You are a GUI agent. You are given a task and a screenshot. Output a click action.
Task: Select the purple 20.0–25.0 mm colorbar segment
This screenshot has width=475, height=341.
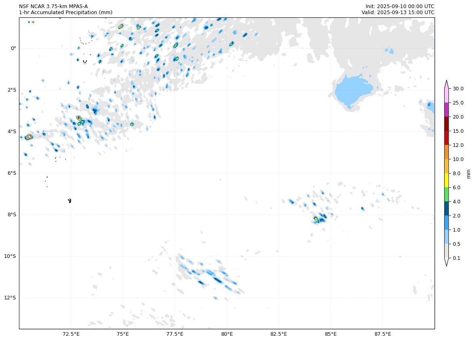(446, 110)
